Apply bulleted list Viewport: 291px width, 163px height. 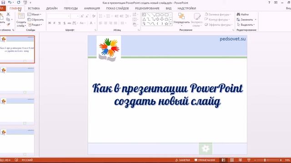coord(100,16)
